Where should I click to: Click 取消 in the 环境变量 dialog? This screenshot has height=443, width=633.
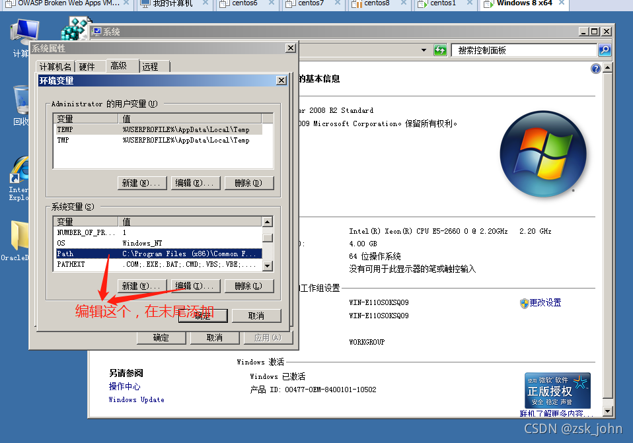point(256,316)
